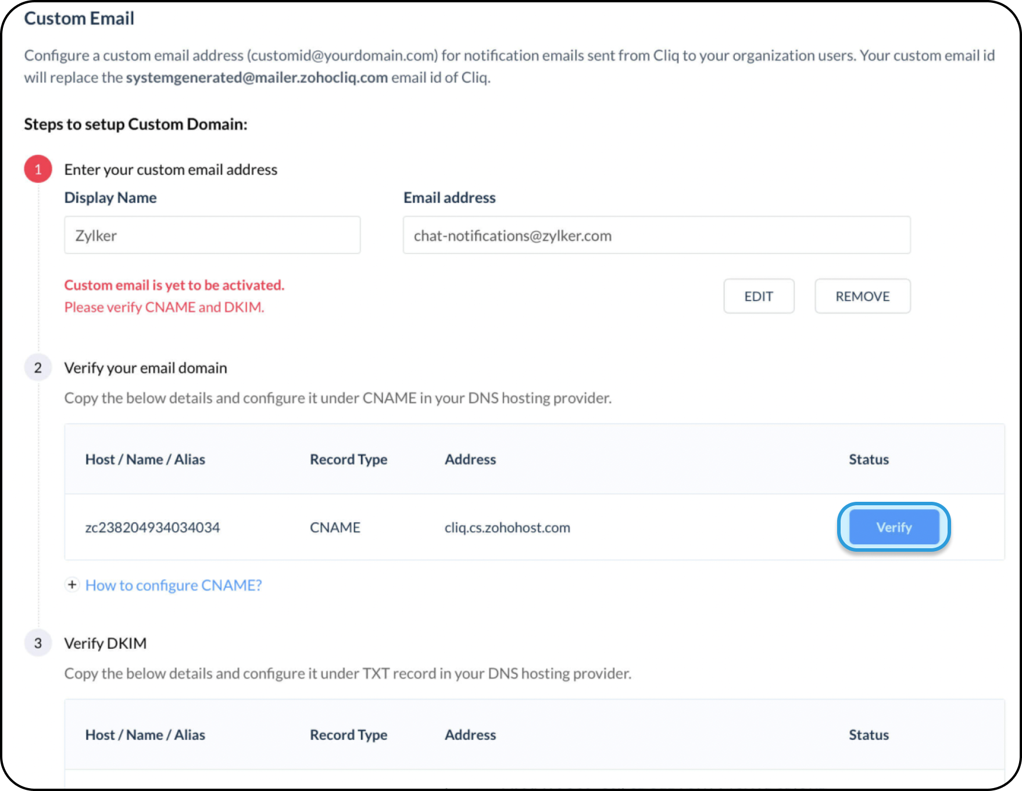Click the Address header in the DKIM table
This screenshot has width=1022, height=791.
(x=470, y=735)
